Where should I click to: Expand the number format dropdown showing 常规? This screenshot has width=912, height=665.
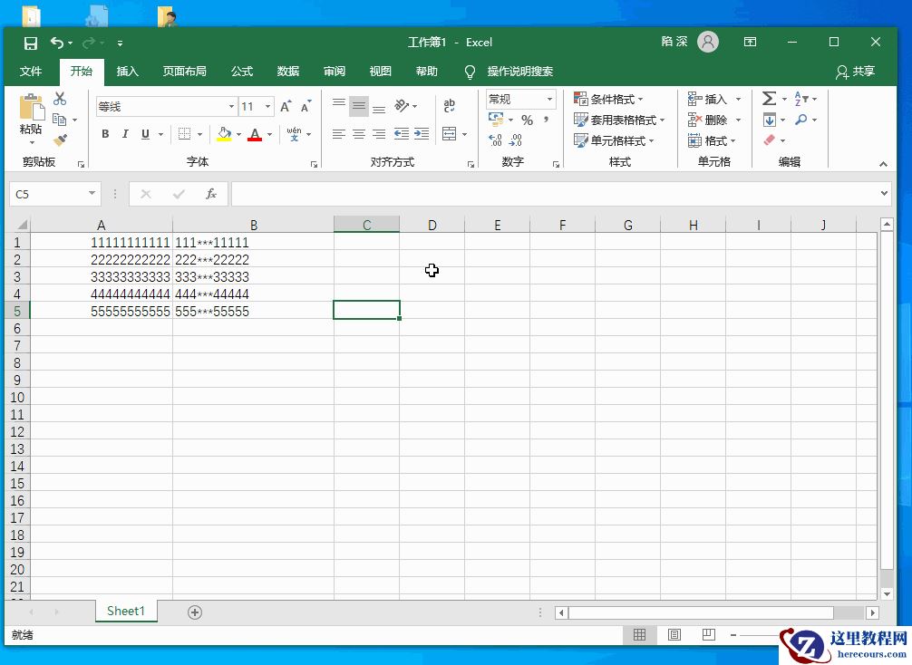[549, 99]
